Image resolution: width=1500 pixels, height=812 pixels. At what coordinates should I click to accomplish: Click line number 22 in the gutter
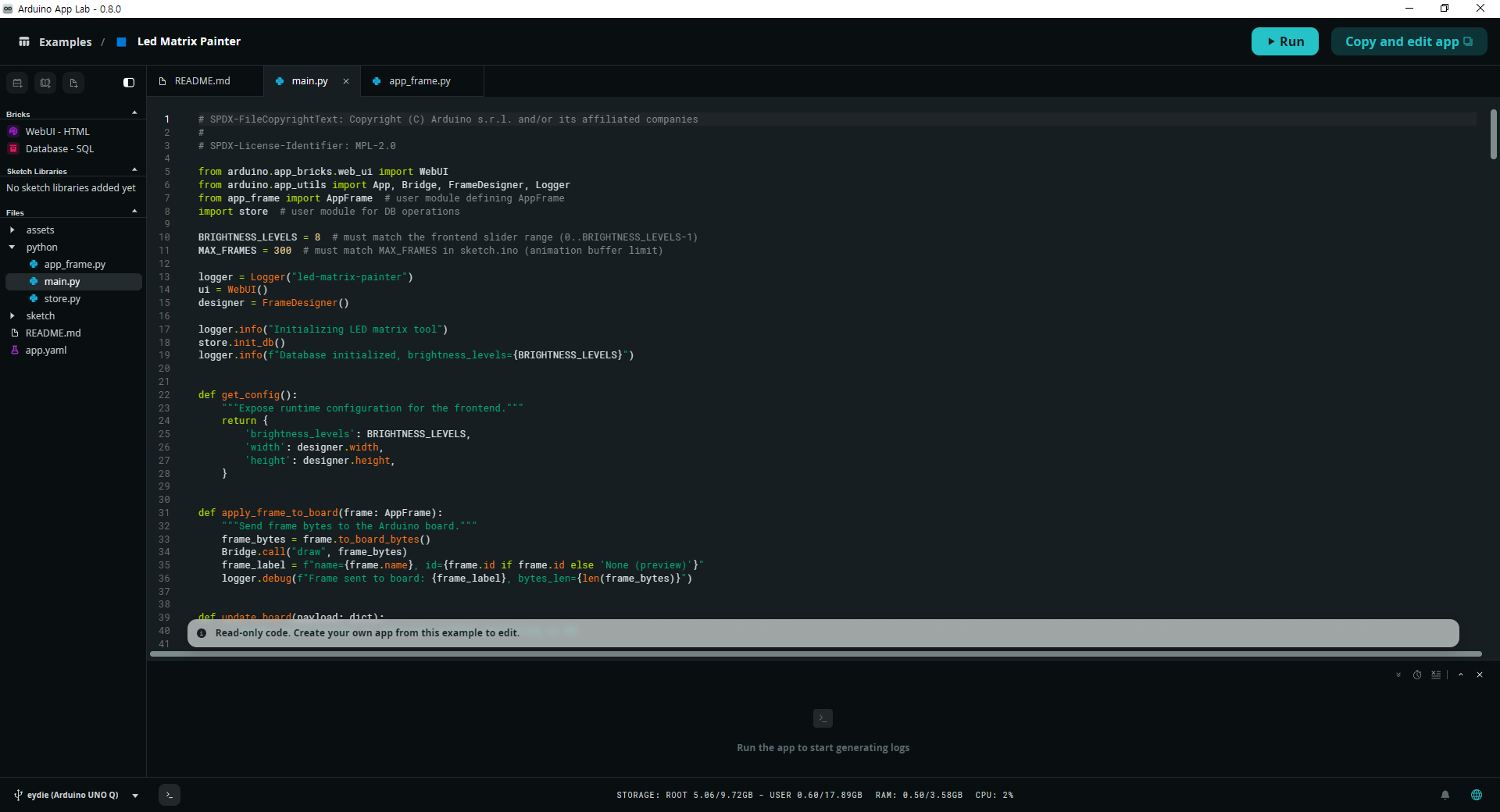click(x=164, y=395)
